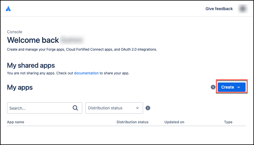This screenshot has width=254, height=145.
Task: Focus the Search apps input field
Action: 45,108
